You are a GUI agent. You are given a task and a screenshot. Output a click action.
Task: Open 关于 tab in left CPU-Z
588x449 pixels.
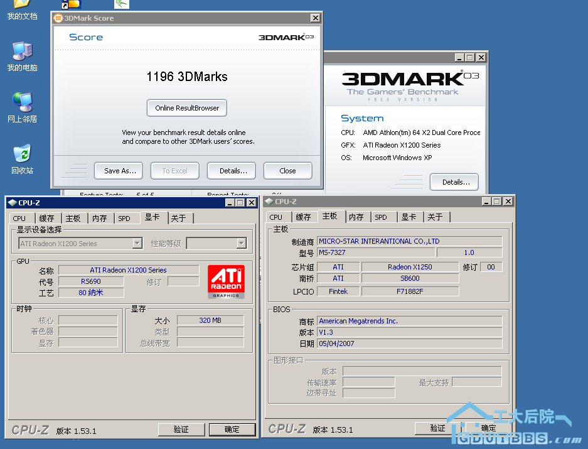click(180, 218)
